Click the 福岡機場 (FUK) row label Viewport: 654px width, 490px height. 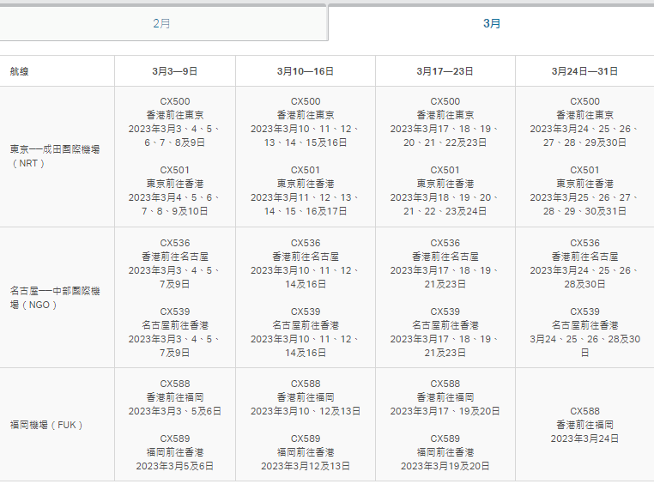tap(45, 425)
